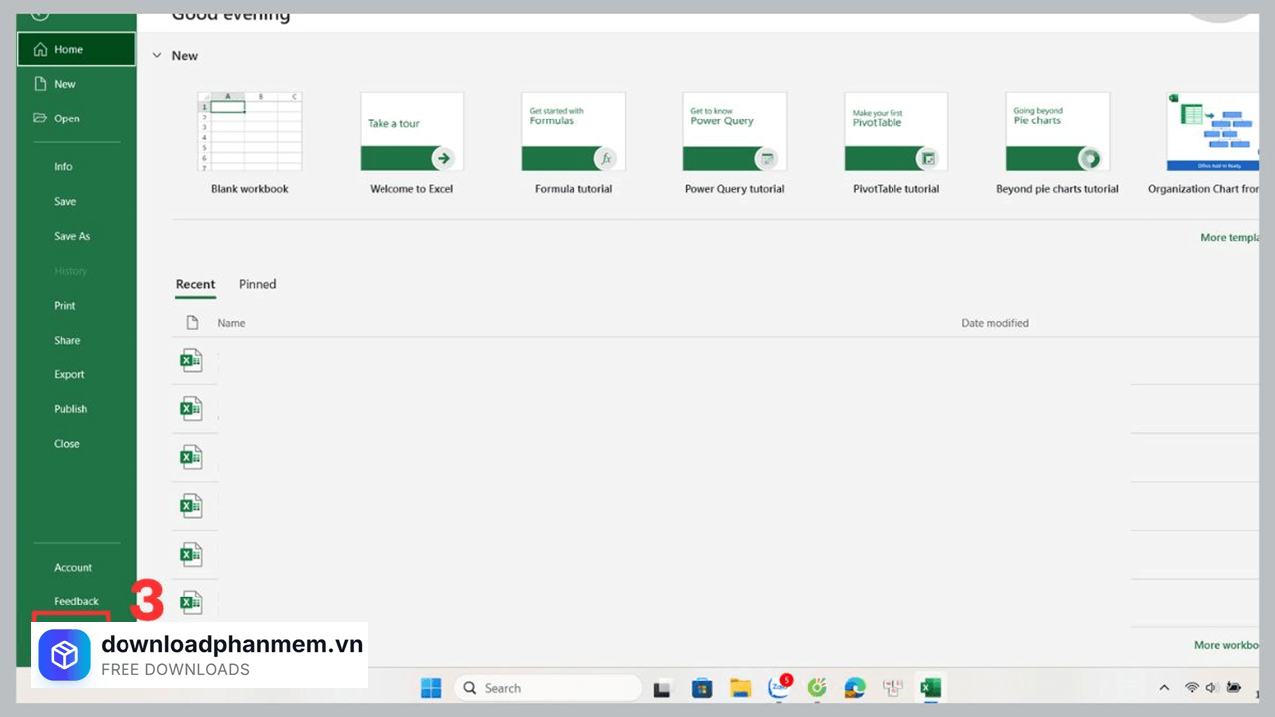1275x717 pixels.
Task: Click the pivot icon on PivotTable tile
Action: coord(927,158)
